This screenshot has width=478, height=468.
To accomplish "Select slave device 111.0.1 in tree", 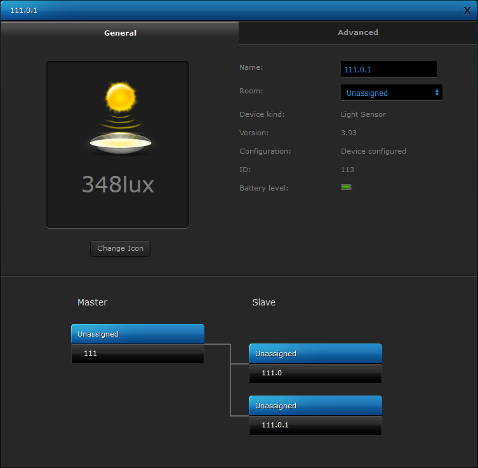I will click(x=315, y=425).
